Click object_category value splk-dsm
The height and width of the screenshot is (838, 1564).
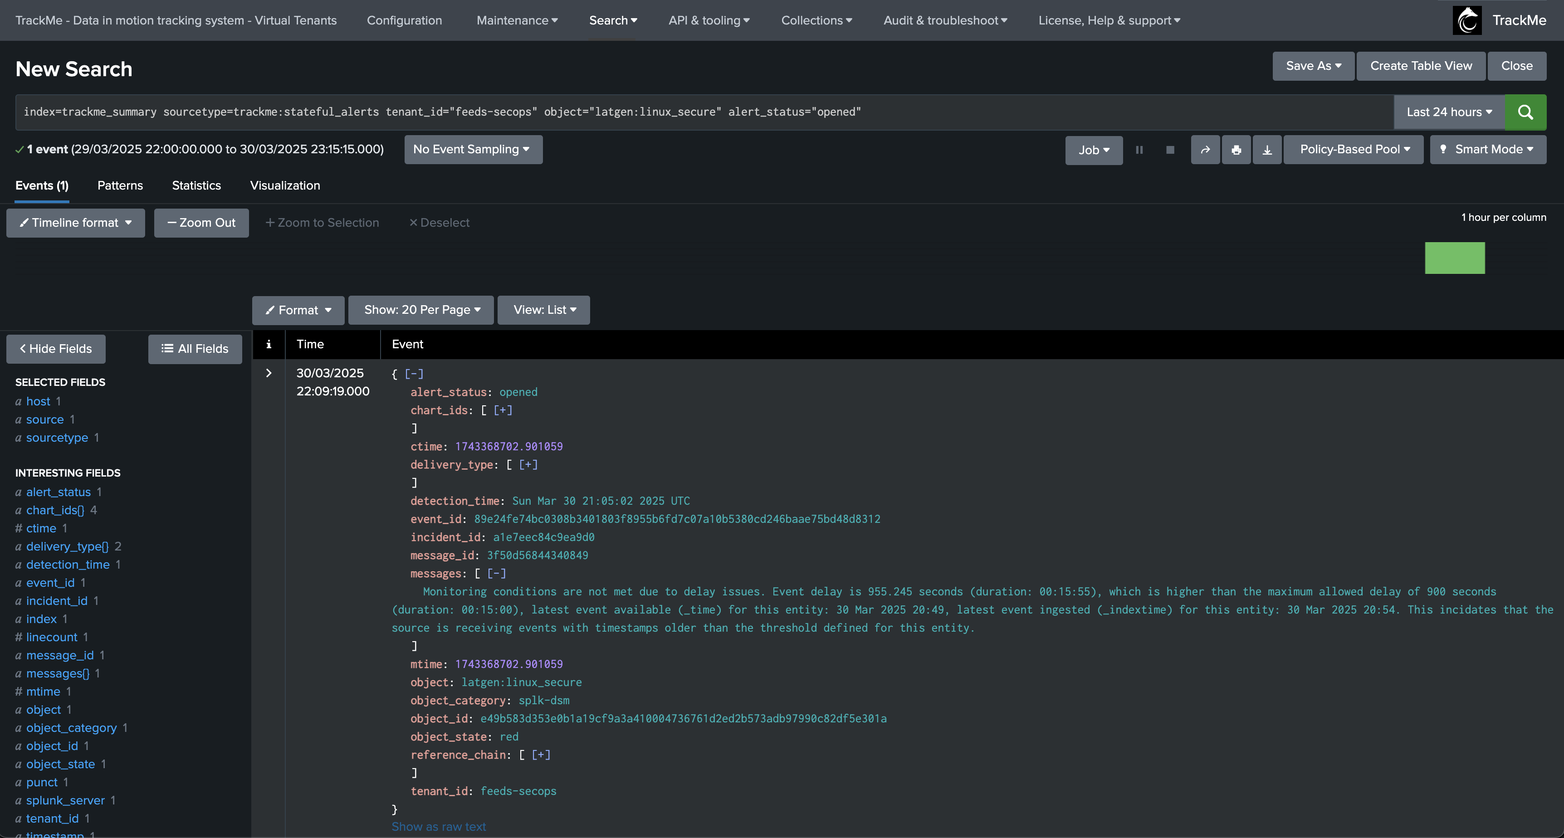pyautogui.click(x=544, y=700)
